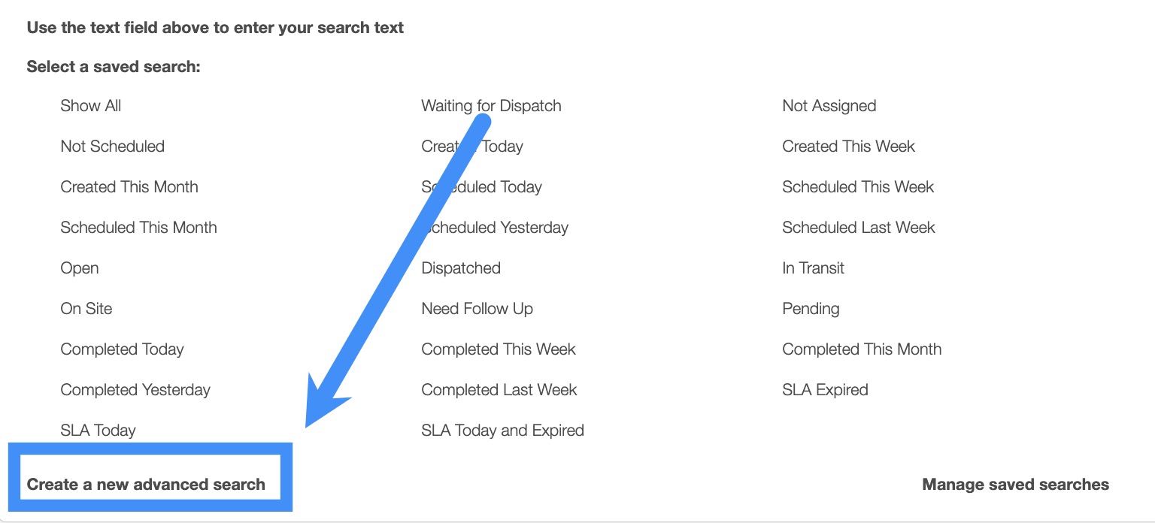Select the Not Scheduled search

tap(112, 147)
